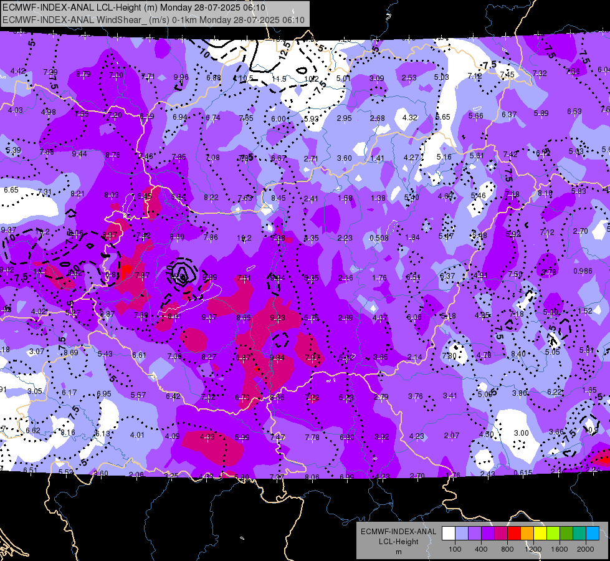Screen dimensions: 610x561
Task: Click the grid value 9.89
Action: click(x=210, y=277)
